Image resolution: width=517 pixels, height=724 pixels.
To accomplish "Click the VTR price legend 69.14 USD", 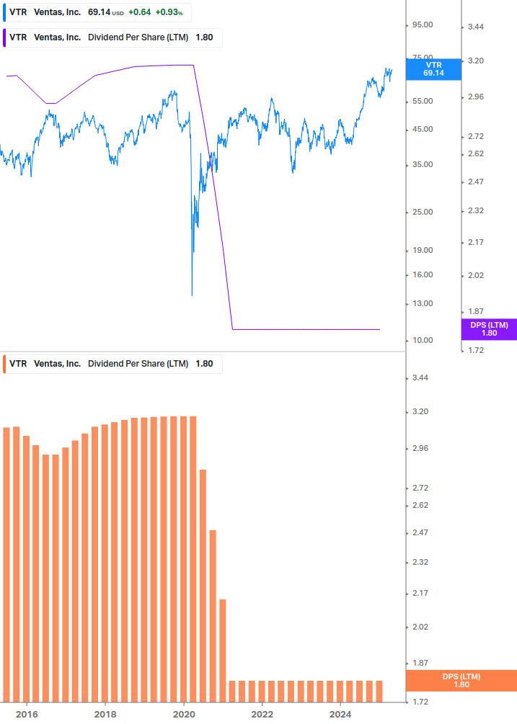I will tap(97, 12).
